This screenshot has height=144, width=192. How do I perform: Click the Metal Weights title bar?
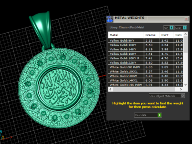click(x=148, y=19)
